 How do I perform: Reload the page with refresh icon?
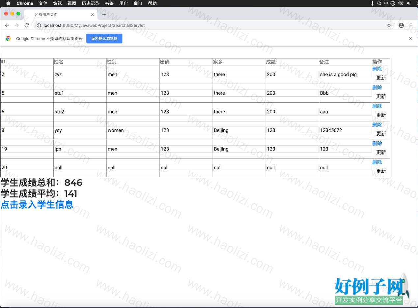coord(27,25)
